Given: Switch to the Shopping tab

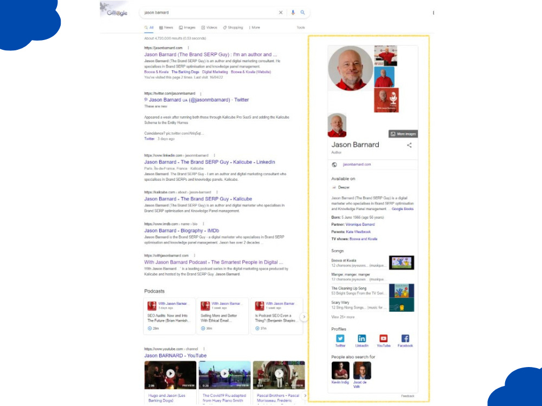Looking at the screenshot, I should click(x=233, y=28).
